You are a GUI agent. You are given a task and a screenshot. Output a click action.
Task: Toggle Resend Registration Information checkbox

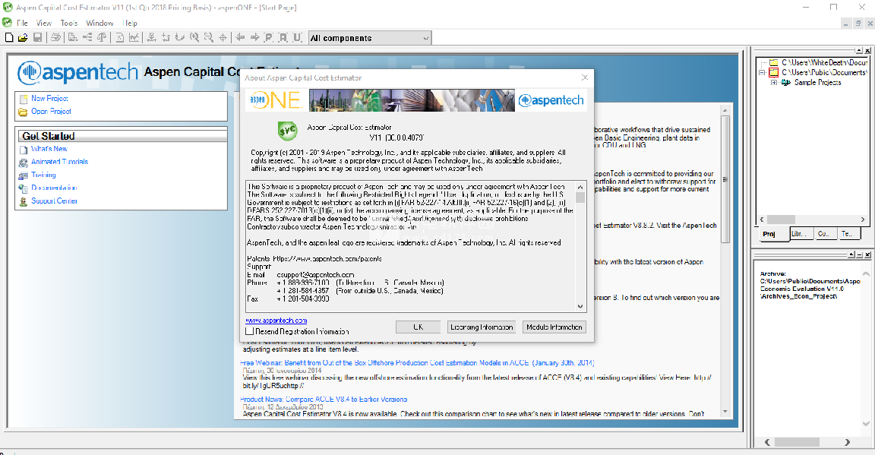tap(249, 331)
